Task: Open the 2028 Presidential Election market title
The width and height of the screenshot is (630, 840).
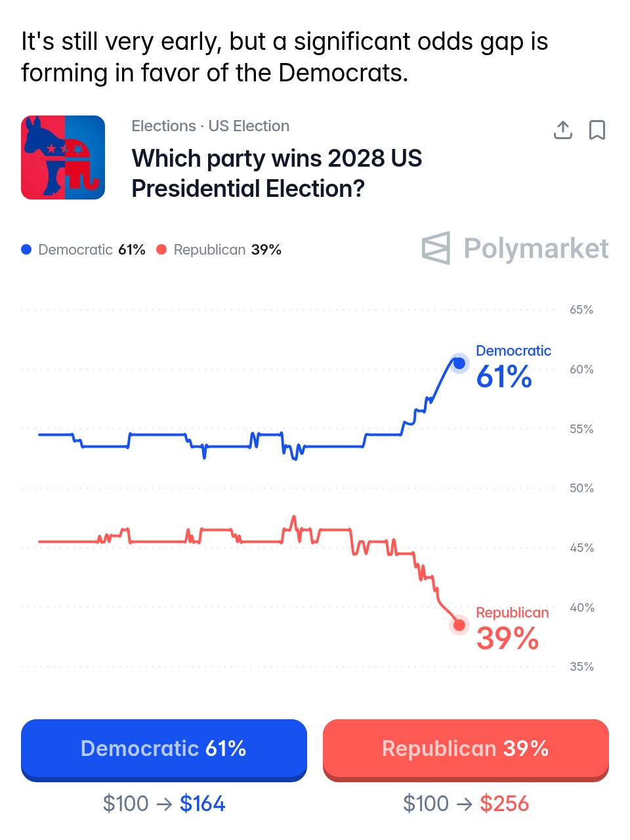Action: point(276,173)
